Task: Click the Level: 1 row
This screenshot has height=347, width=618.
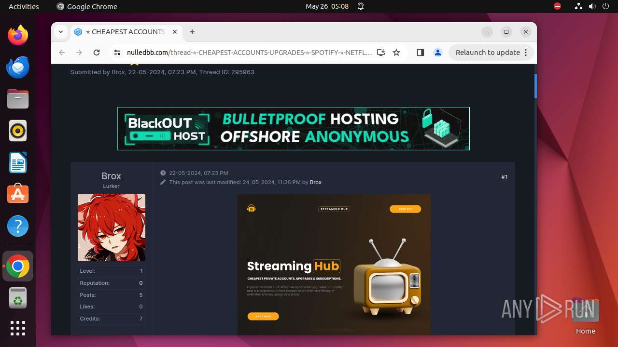Action: click(111, 271)
